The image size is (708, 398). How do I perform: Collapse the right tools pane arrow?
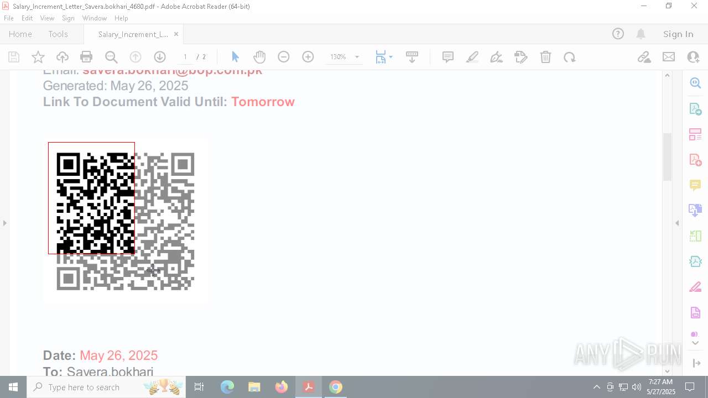coord(677,223)
